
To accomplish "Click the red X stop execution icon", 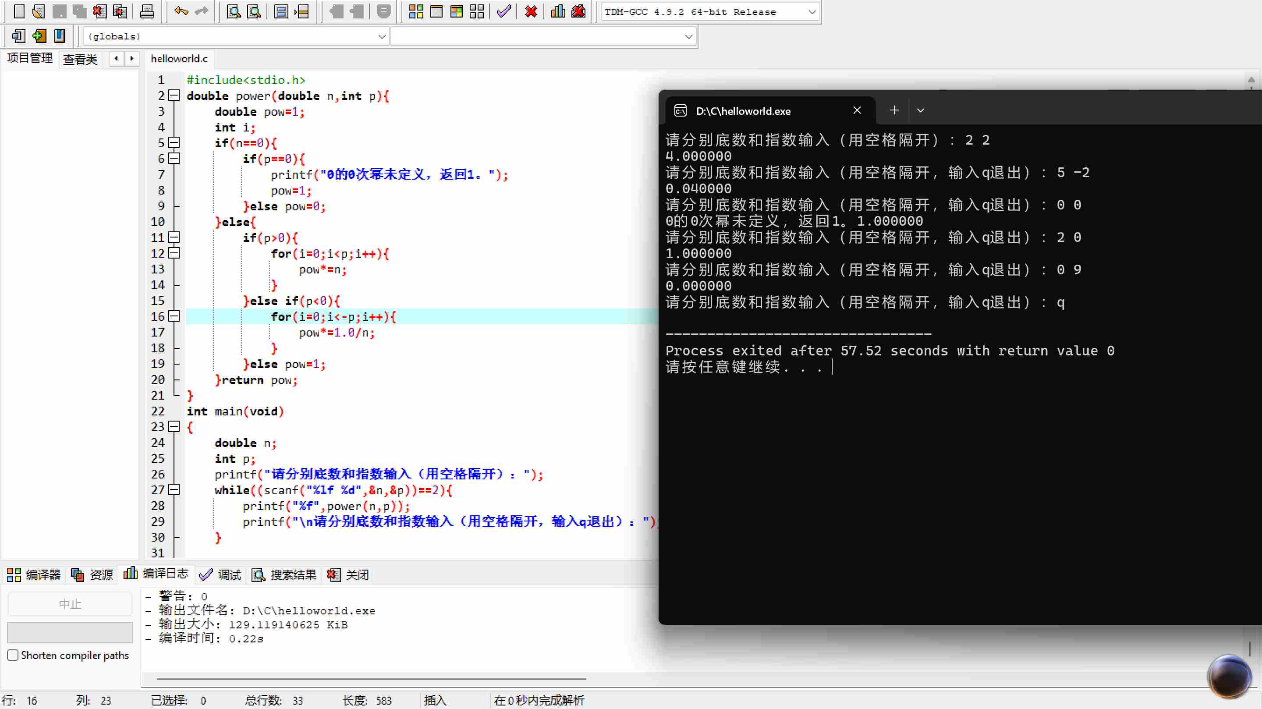I will click(x=531, y=11).
